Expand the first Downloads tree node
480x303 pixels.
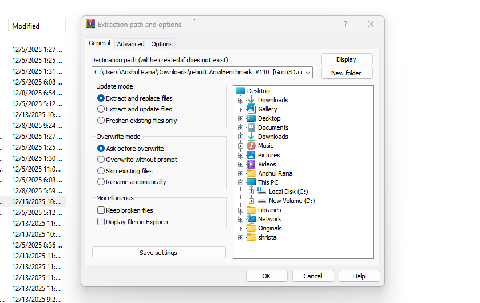(241, 100)
